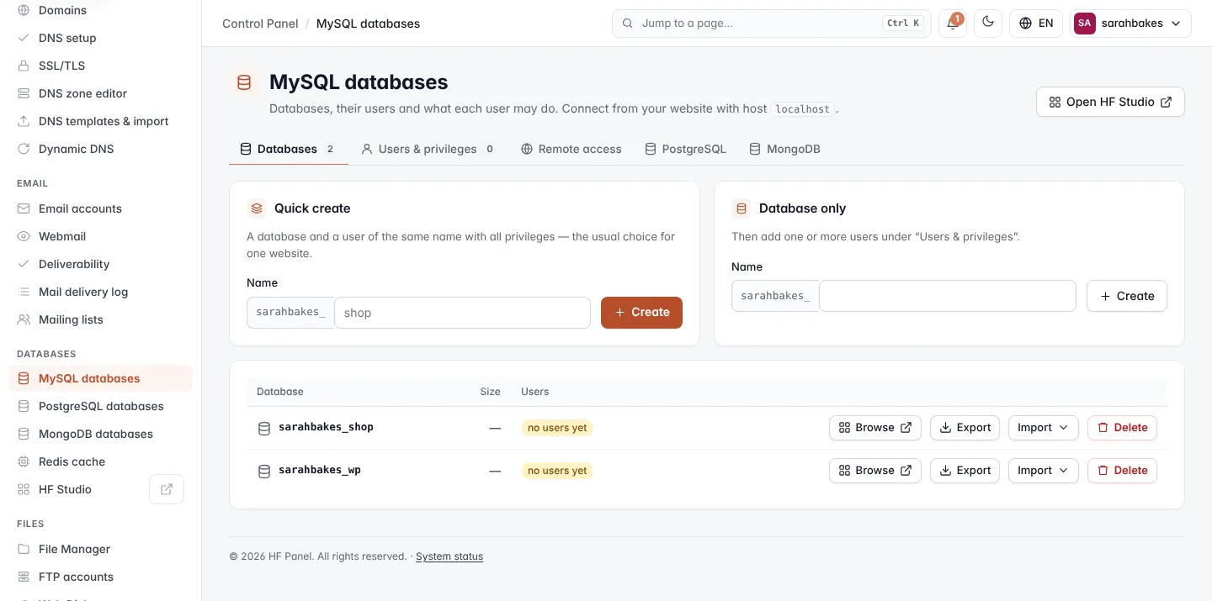Open Redis cache in the sidebar
The height and width of the screenshot is (601, 1212).
[x=100, y=461]
